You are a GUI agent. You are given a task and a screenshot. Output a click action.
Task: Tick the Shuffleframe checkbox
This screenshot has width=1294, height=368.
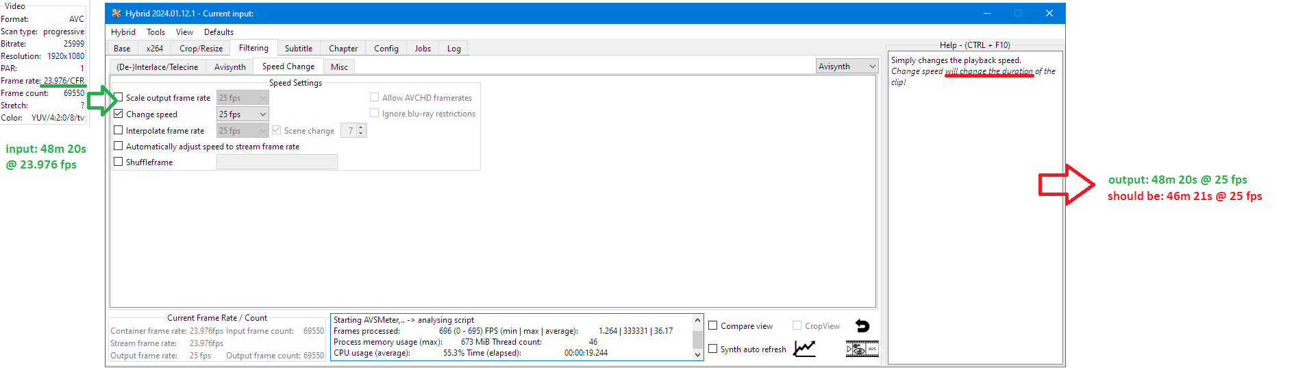coord(119,162)
